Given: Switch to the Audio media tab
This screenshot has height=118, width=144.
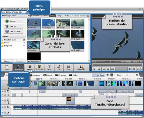Looking at the screenshot, I should [x=67, y=16].
